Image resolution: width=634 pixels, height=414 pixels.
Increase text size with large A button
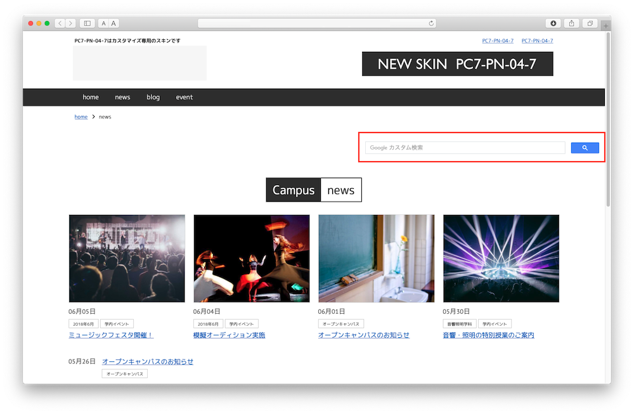point(113,23)
